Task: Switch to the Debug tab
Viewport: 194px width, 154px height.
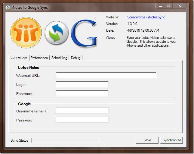Action: click(75, 58)
